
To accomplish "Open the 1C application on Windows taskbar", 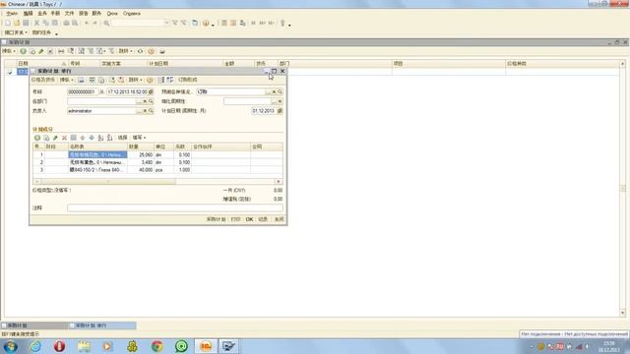I will pyautogui.click(x=206, y=346).
